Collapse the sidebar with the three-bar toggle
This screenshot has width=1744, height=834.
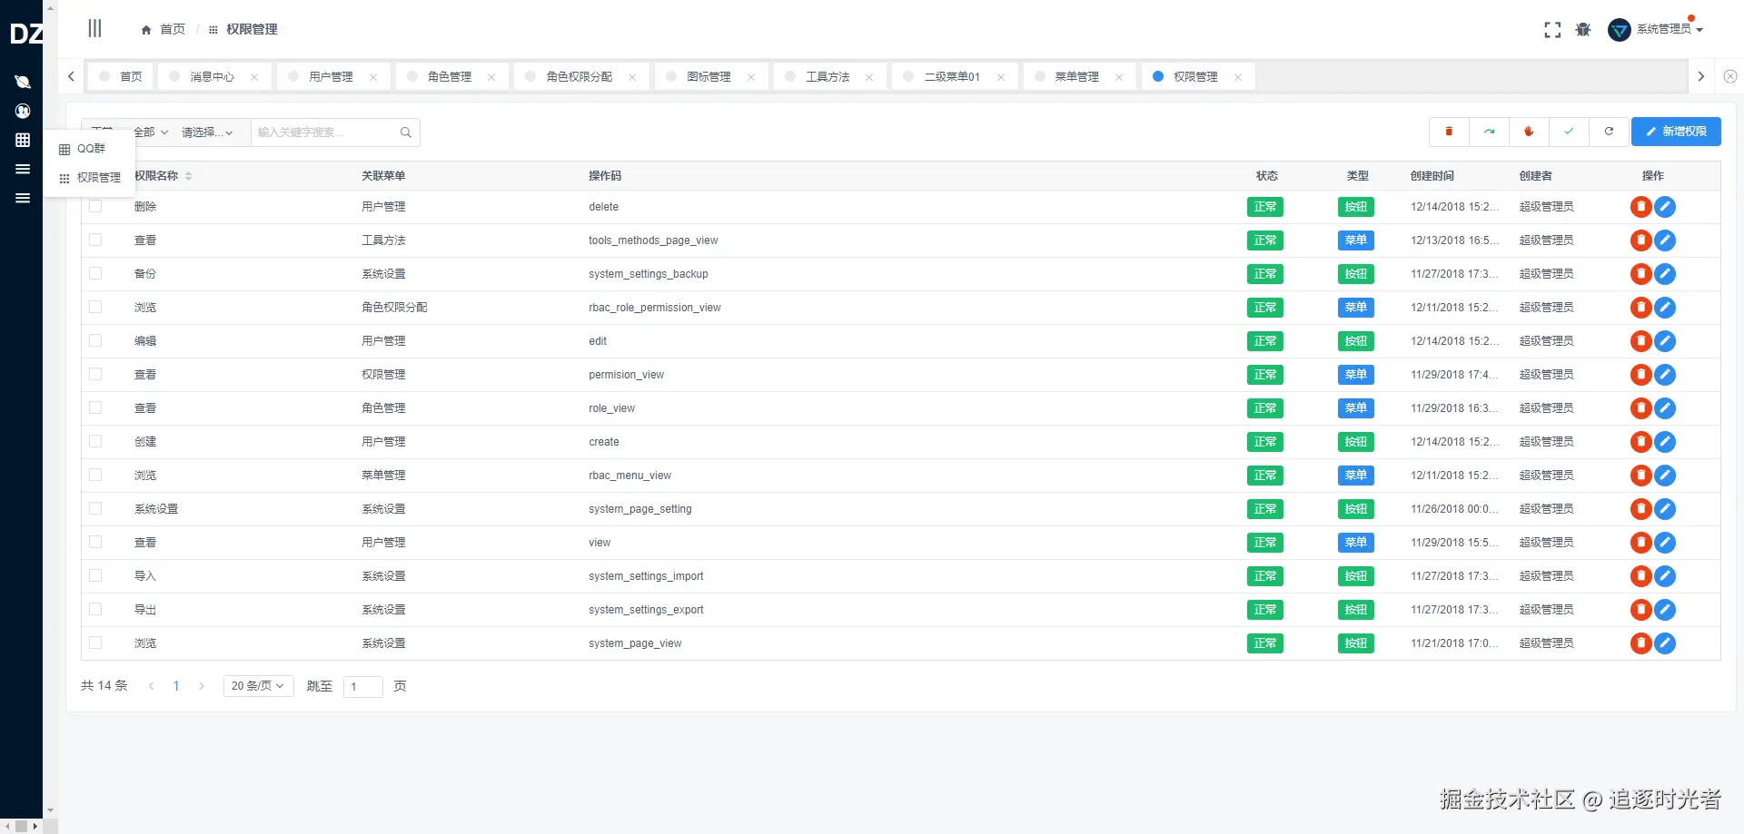click(94, 29)
